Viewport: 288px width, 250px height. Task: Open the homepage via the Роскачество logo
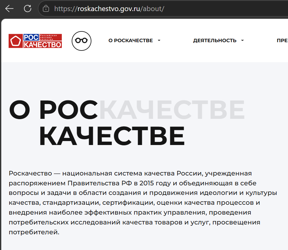pos(35,41)
